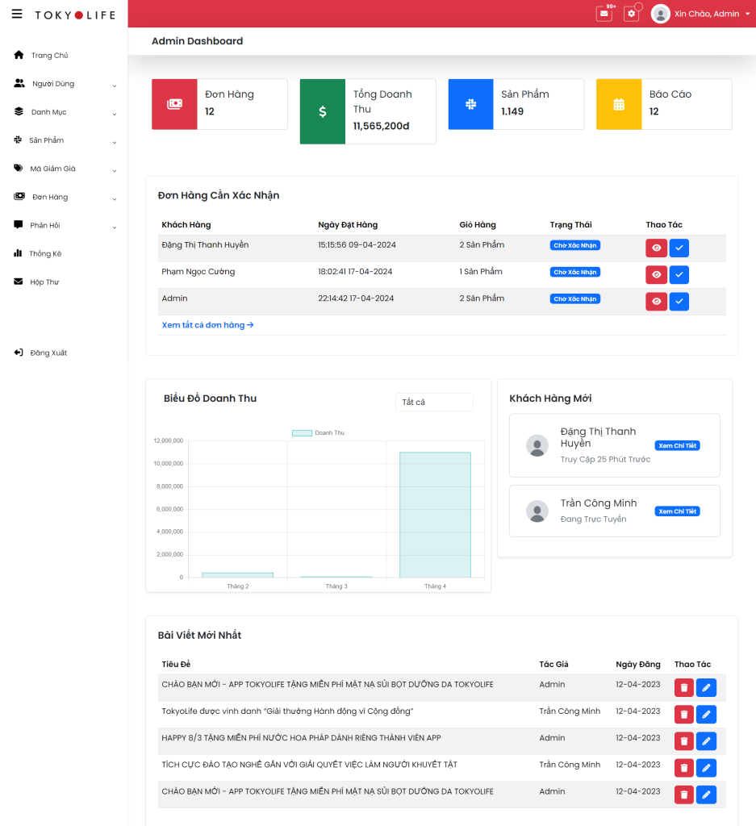Click the Tháng 4 revenue bar

(435, 515)
